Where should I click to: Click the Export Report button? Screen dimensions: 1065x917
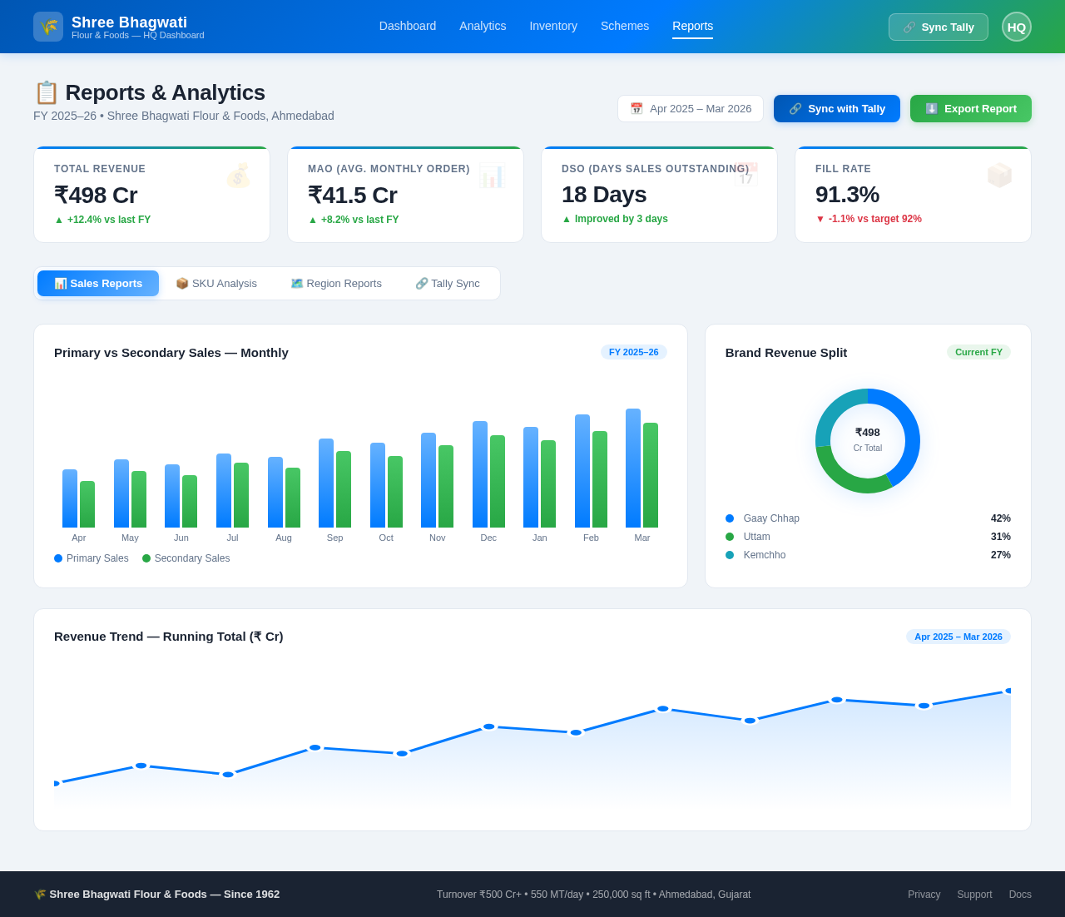(x=970, y=108)
